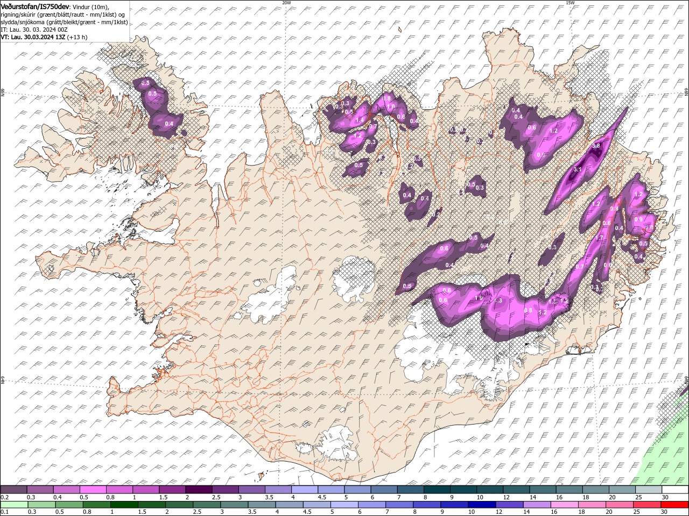The height and width of the screenshot is (516, 689).
Task: Select the green-scale legend swatch labeled 2
Action: [x=180, y=505]
